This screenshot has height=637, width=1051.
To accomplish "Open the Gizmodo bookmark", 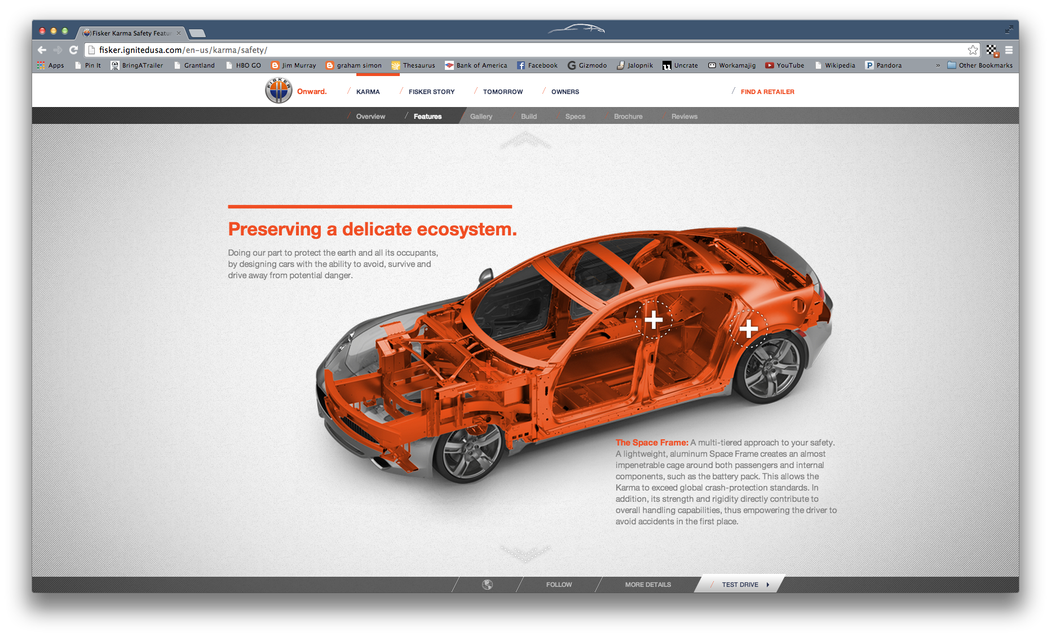I will (587, 65).
